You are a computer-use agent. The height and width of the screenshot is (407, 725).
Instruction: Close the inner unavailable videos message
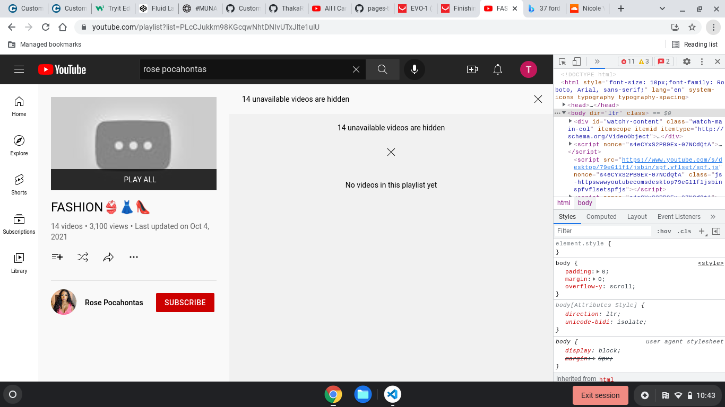[391, 152]
